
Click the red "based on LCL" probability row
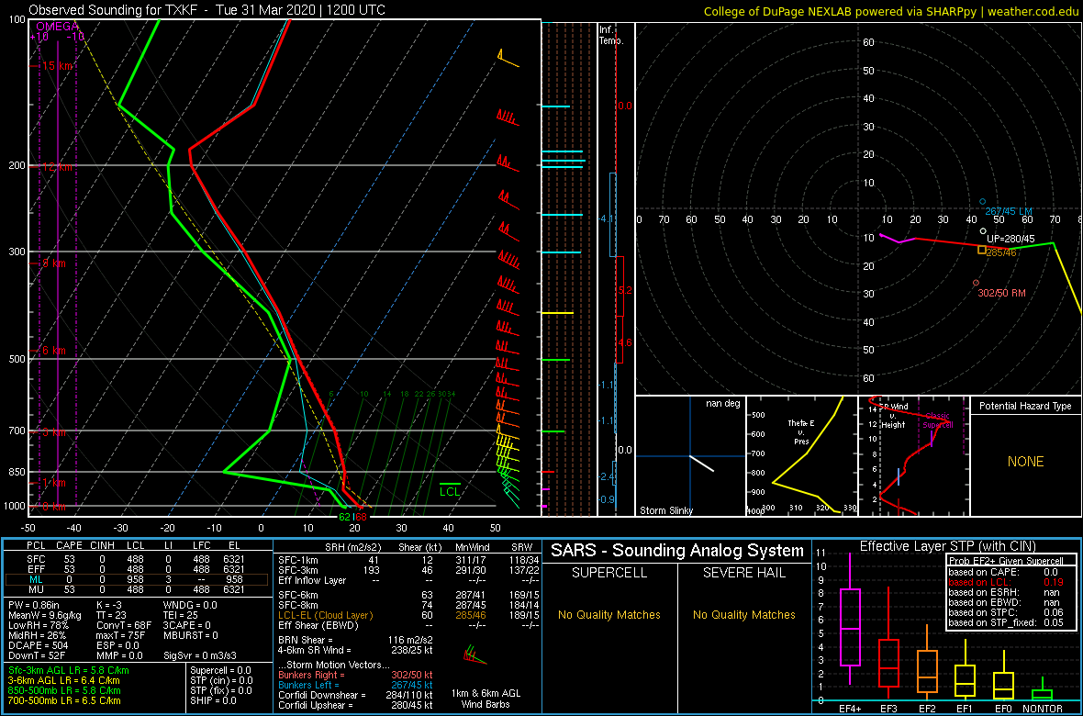(1006, 583)
